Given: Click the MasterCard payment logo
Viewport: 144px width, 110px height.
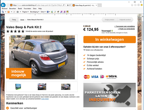Looking at the screenshot, I should [x=87, y=77].
